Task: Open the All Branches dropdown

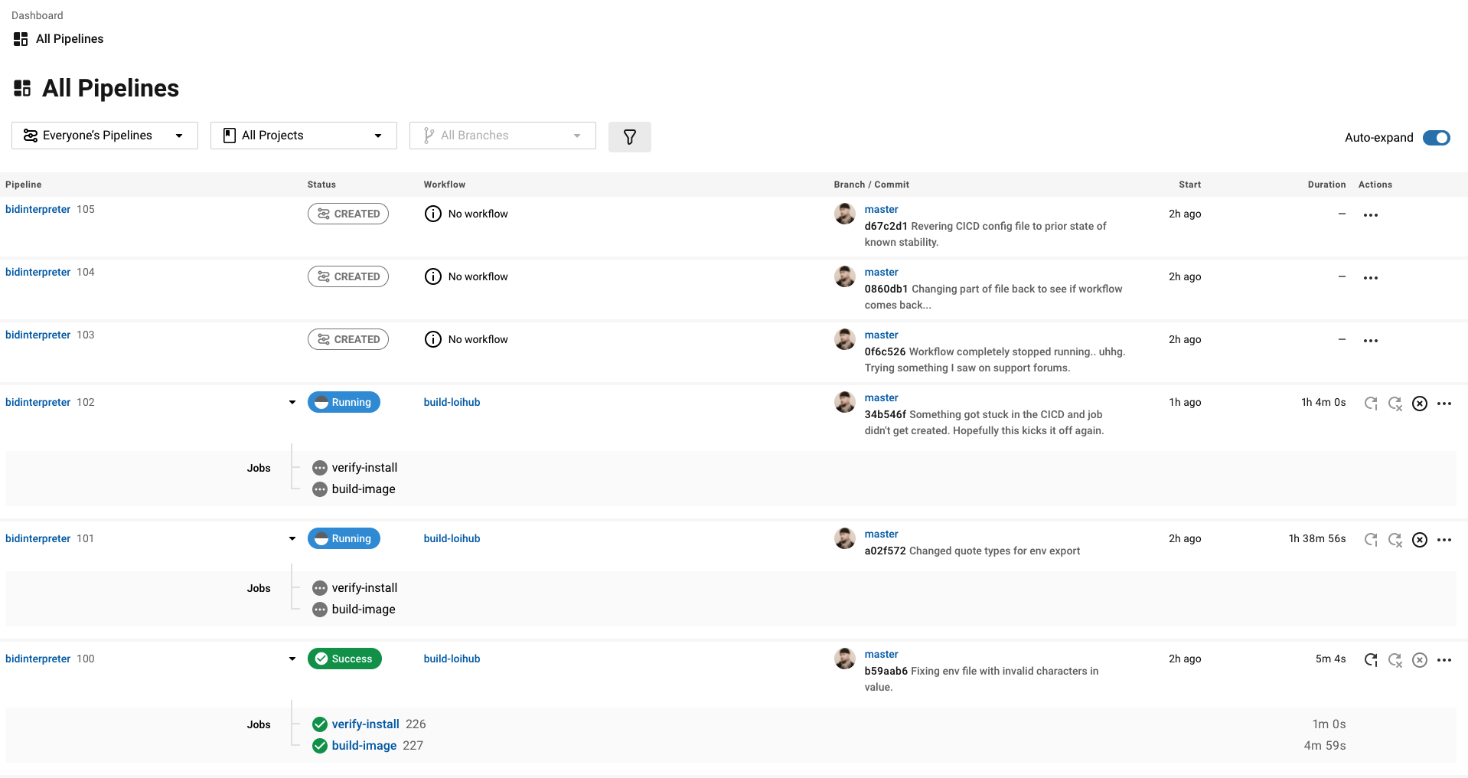Action: tap(503, 136)
